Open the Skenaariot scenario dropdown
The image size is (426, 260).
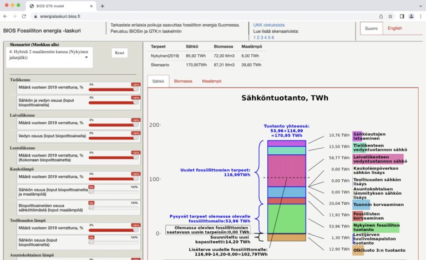[49, 57]
